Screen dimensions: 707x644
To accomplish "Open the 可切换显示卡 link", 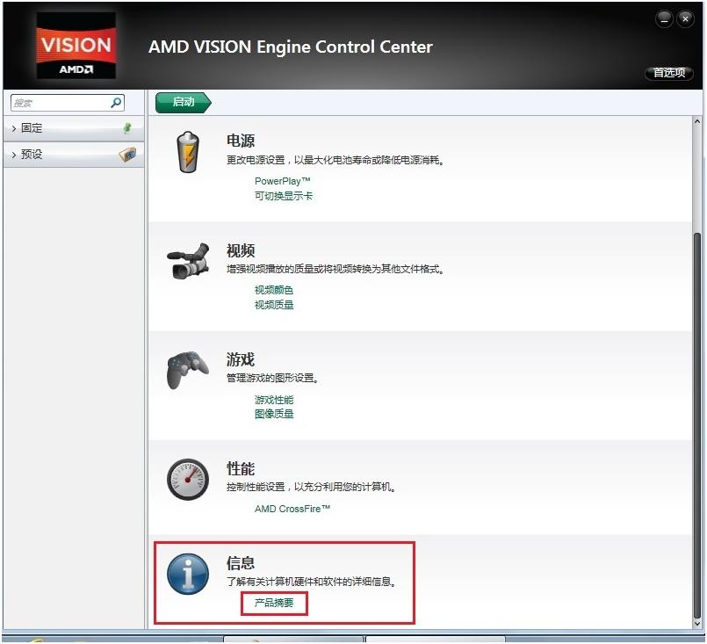I will click(283, 196).
